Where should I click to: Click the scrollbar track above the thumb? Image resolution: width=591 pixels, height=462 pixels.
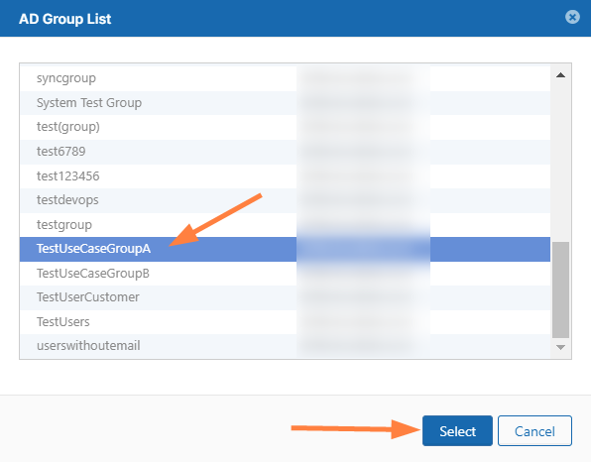[x=560, y=162]
